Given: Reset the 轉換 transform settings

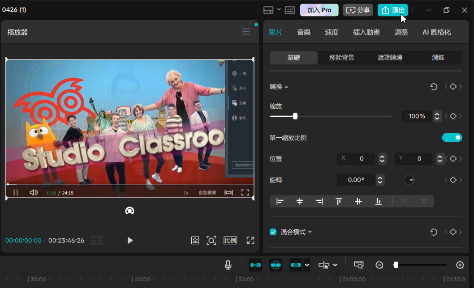Looking at the screenshot, I should coord(434,87).
